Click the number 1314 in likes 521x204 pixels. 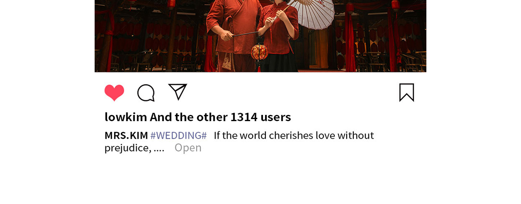pos(244,117)
